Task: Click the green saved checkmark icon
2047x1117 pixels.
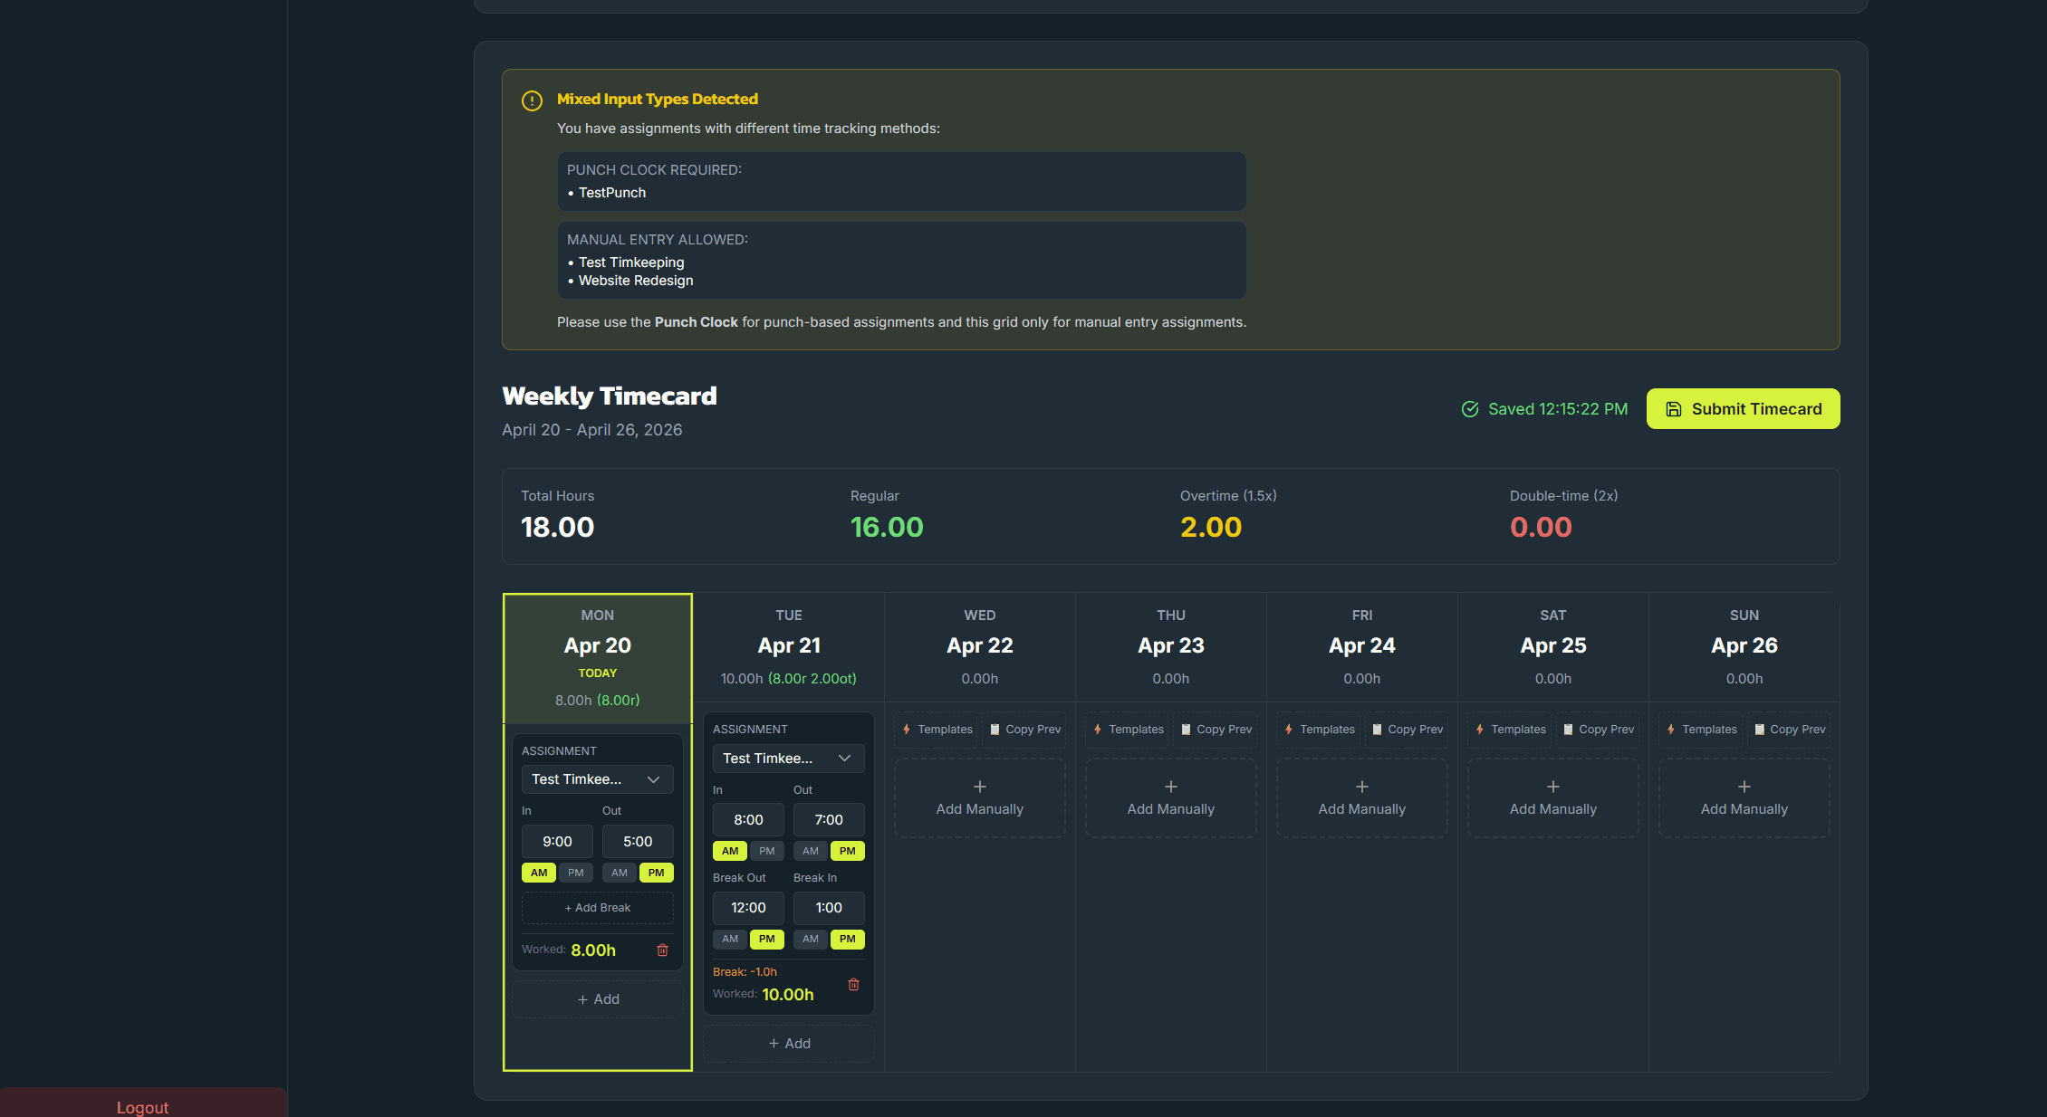Action: point(1470,409)
